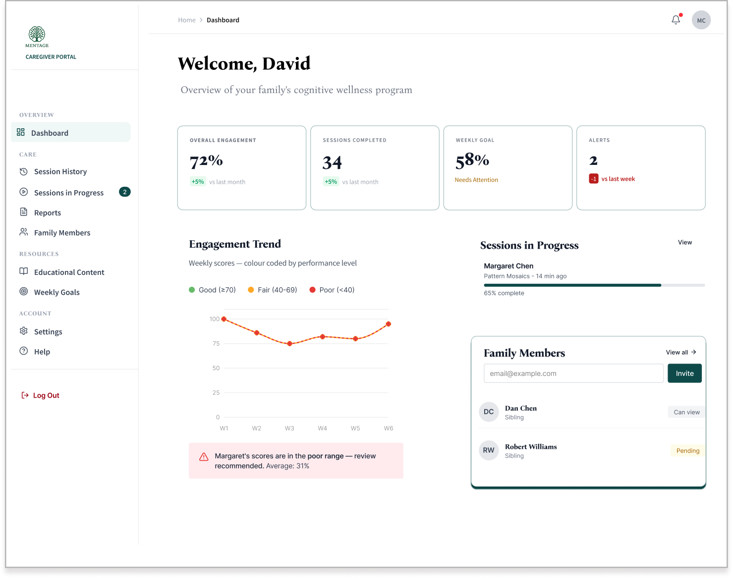
Task: Click the red Poor legend dot
Action: pos(312,290)
